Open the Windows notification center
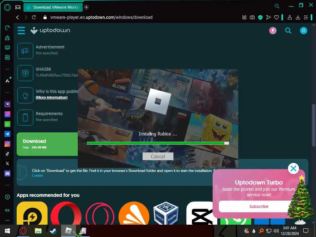This screenshot has height=237, width=316. pyautogui.click(x=306, y=231)
